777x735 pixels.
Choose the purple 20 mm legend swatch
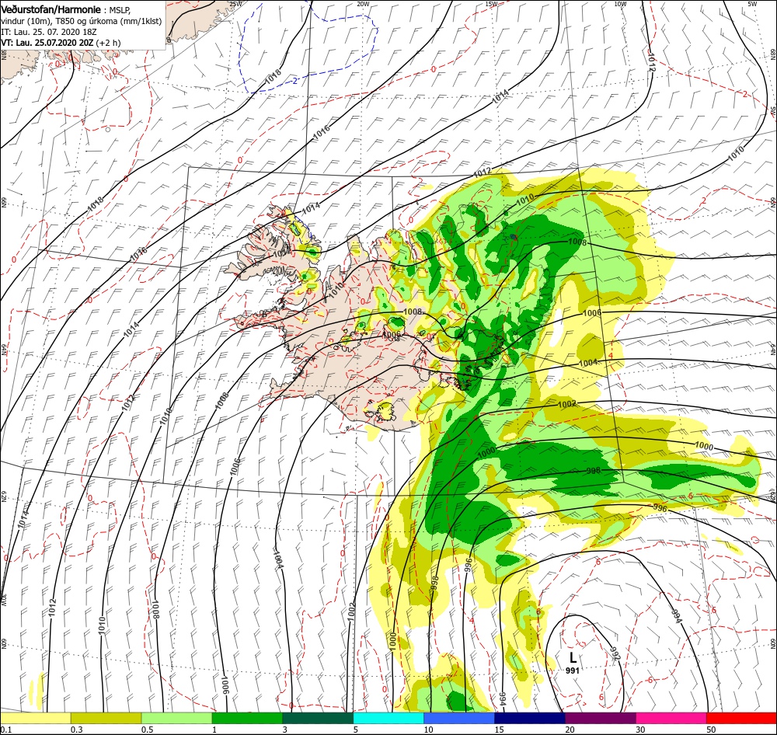(600, 718)
